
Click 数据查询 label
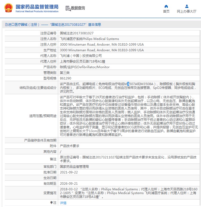(x=78, y=8)
